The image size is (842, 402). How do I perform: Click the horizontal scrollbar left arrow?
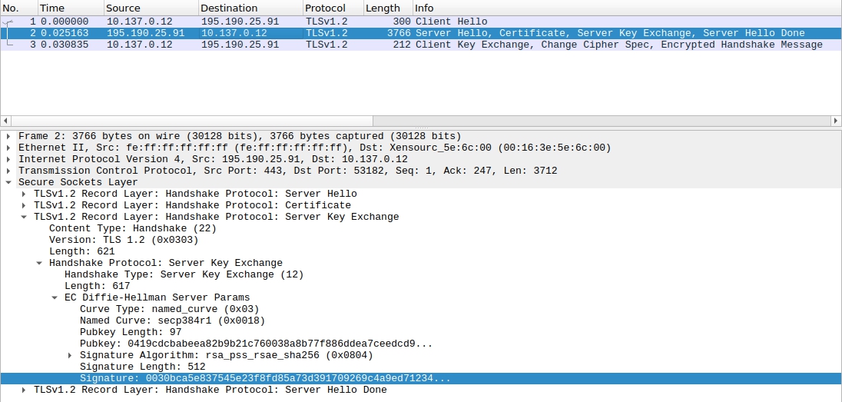coord(6,121)
